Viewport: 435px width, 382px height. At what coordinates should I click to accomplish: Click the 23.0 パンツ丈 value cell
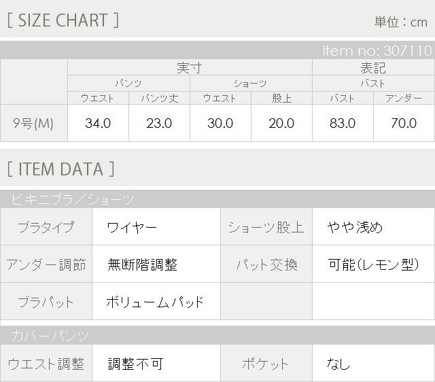coord(159,123)
